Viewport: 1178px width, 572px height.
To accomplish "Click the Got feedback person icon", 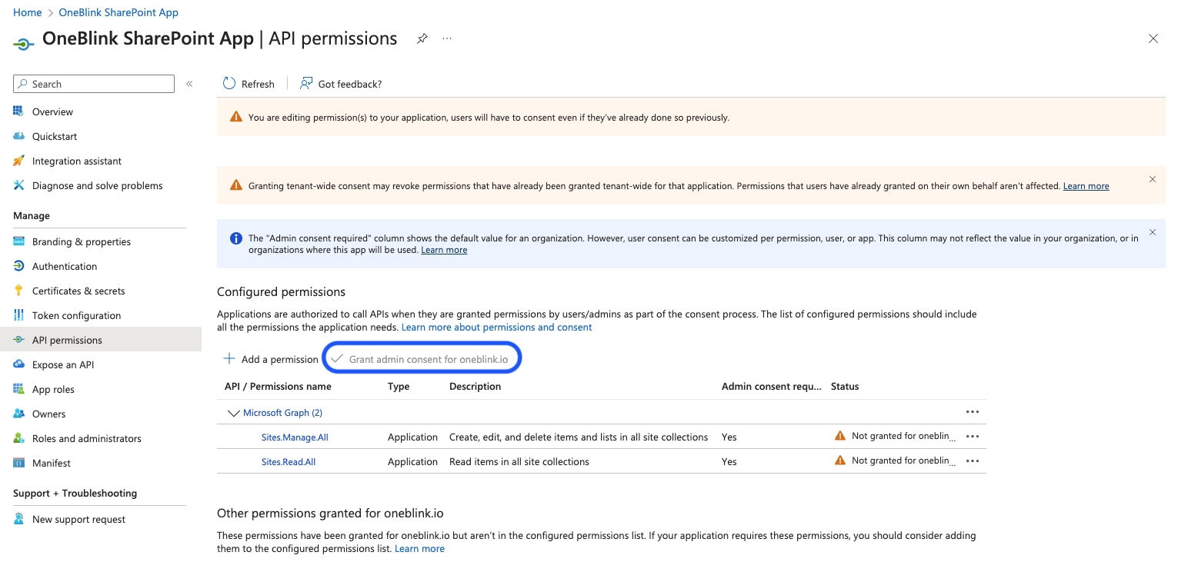I will [x=305, y=84].
